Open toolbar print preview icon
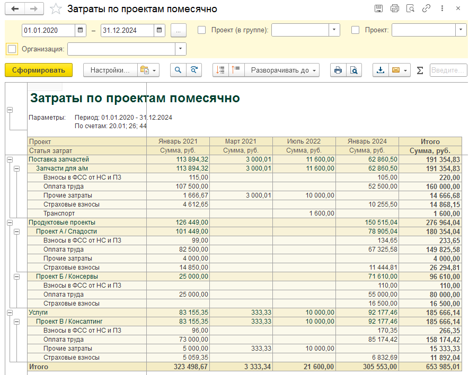Viewport: 469px width, 375px height. [354, 70]
